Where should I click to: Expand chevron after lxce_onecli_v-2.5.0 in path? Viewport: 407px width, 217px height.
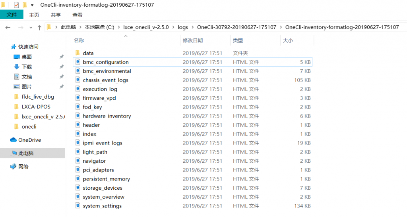click(173, 27)
